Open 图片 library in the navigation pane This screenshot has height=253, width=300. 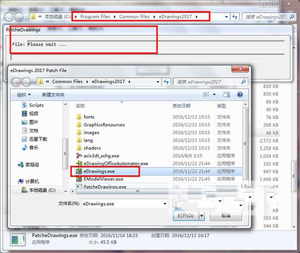click(30, 122)
